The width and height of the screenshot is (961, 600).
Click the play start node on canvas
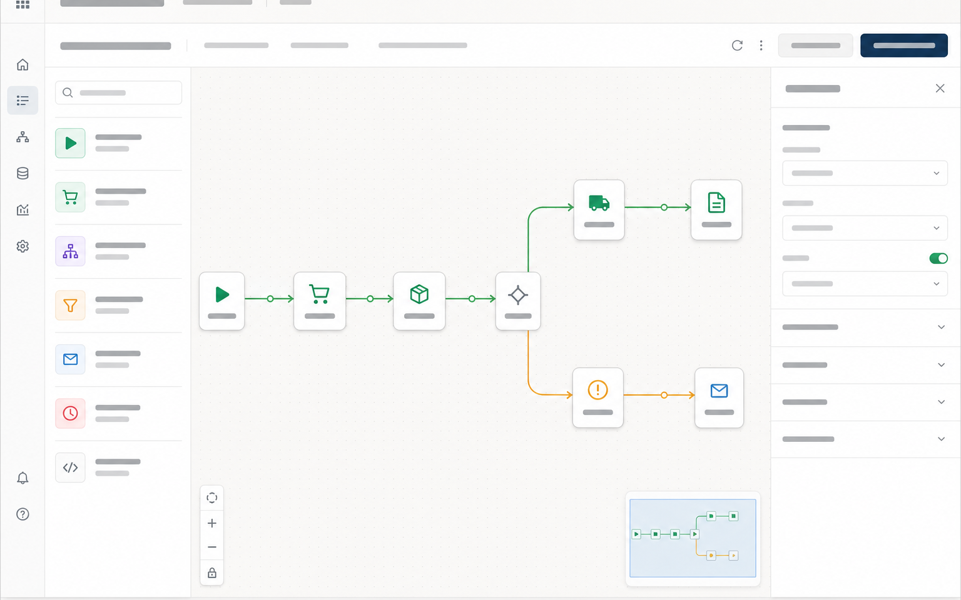tap(222, 301)
